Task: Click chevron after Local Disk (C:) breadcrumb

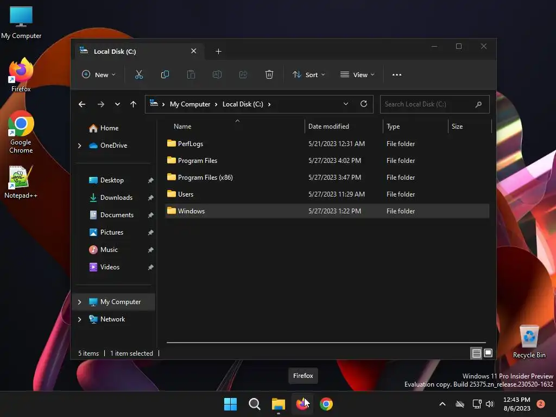Action: (269, 104)
